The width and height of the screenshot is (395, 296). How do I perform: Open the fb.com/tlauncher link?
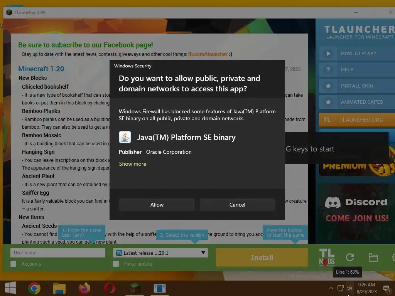(208, 54)
